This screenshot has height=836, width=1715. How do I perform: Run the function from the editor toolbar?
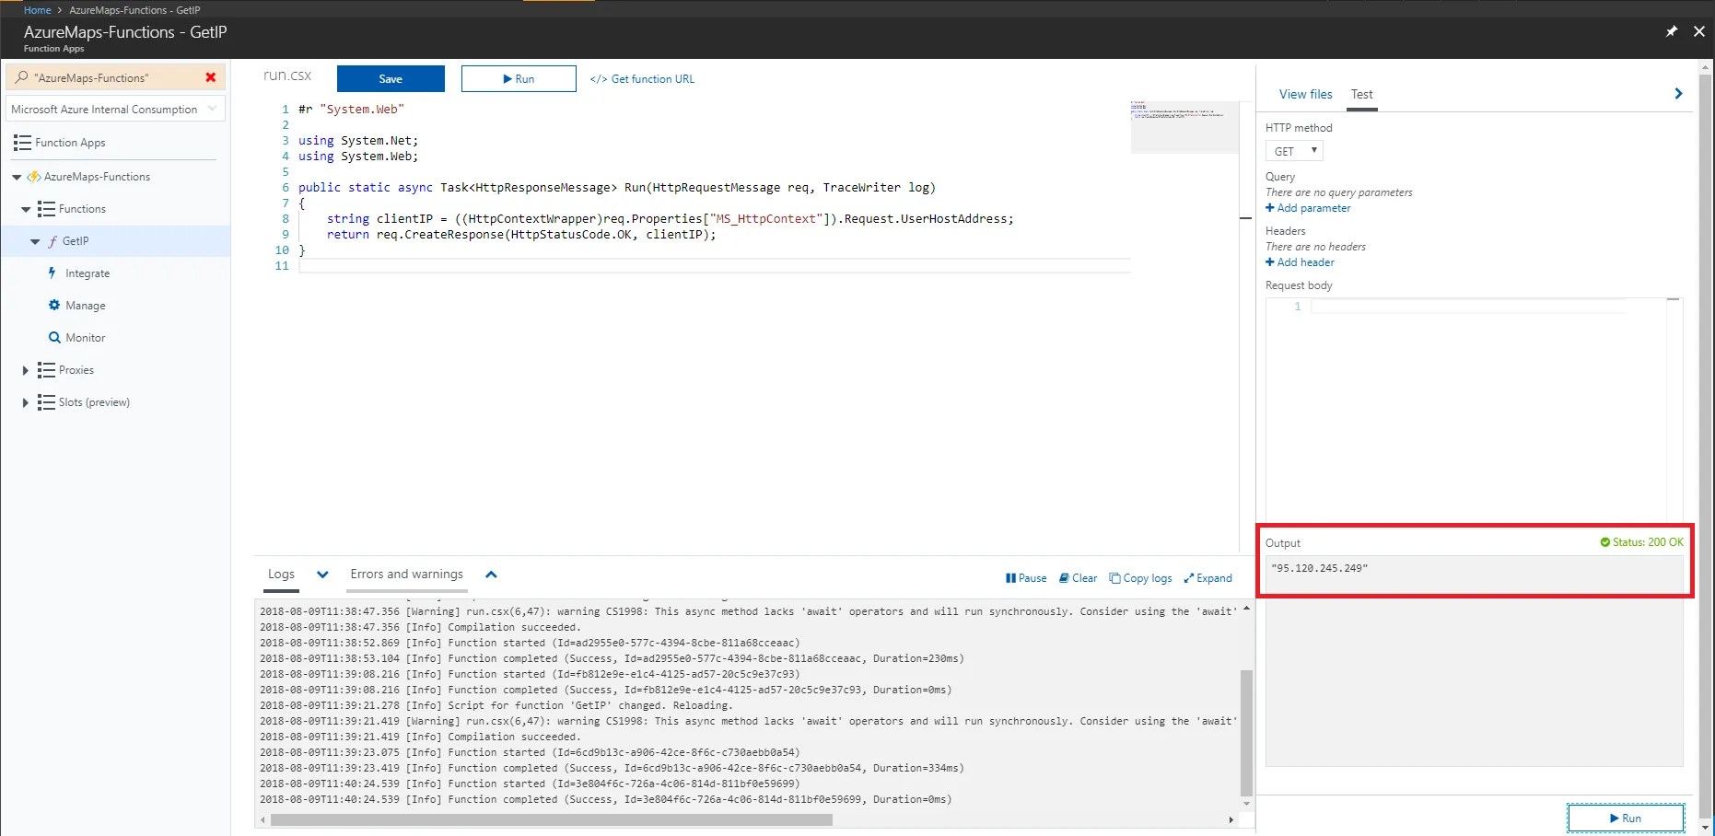pos(519,78)
